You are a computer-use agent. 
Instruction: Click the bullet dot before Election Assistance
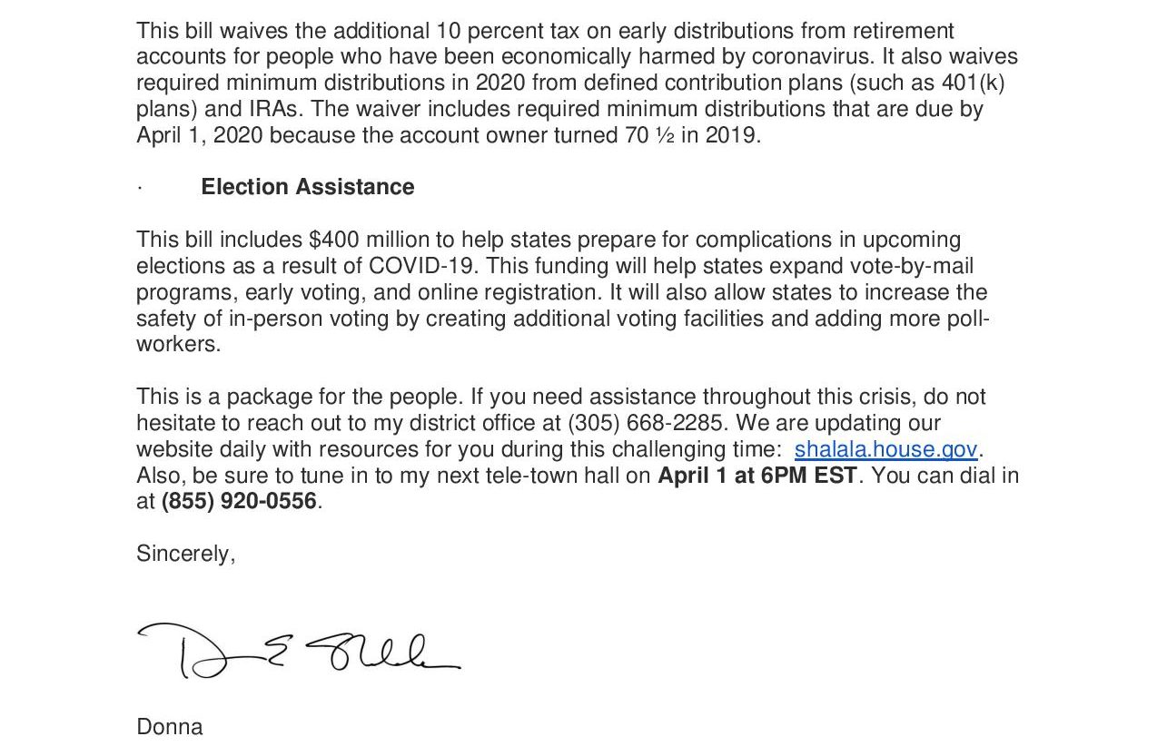coord(139,188)
